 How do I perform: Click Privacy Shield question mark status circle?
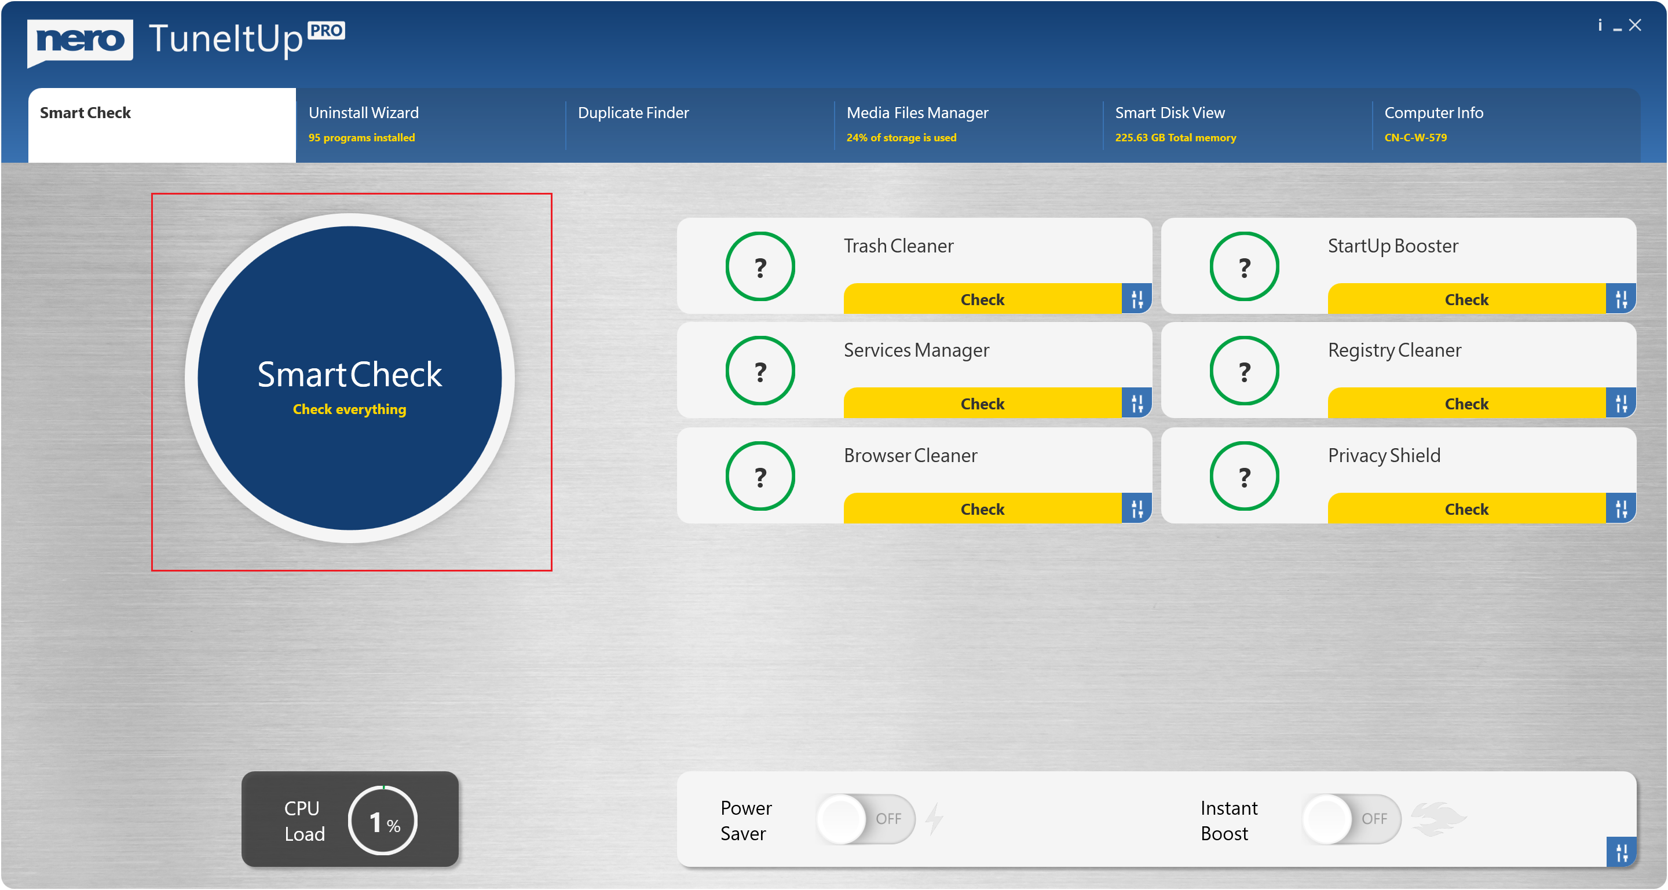point(1244,477)
